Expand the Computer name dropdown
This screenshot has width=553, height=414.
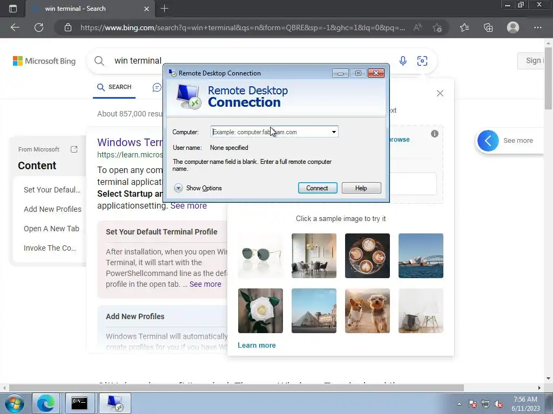(x=334, y=132)
